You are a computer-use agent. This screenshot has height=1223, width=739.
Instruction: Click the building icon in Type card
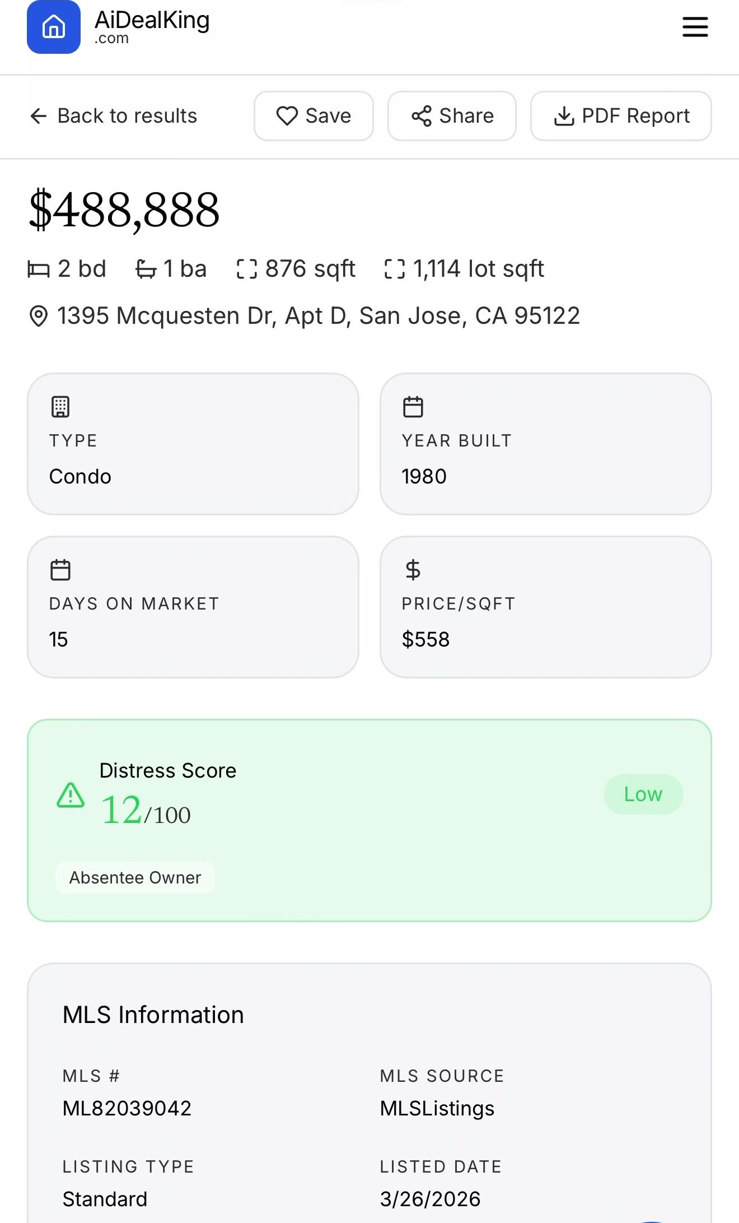point(60,407)
